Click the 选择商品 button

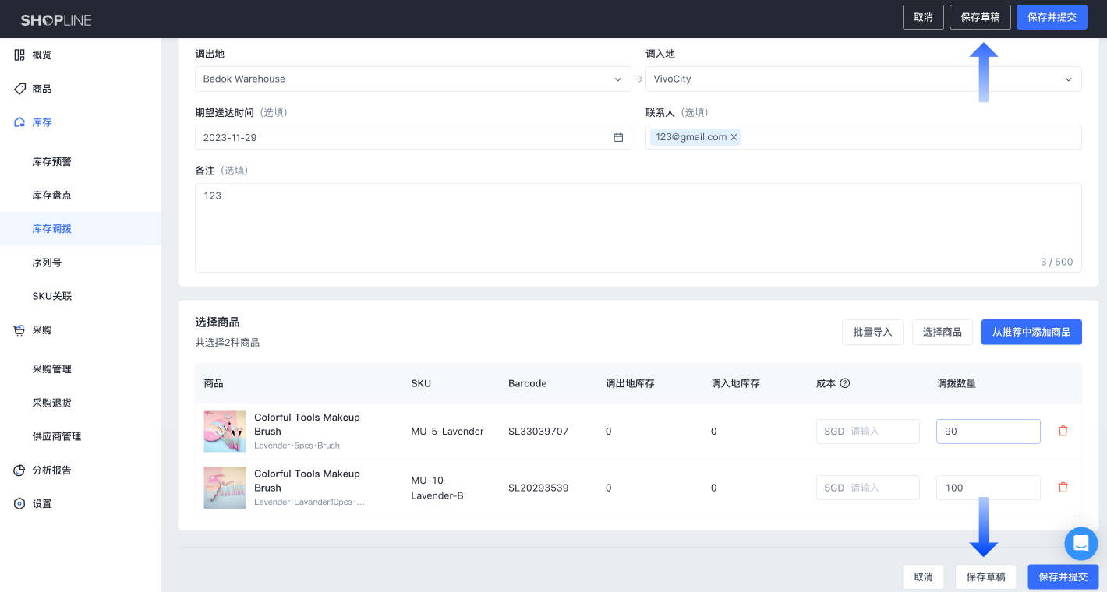pos(943,332)
